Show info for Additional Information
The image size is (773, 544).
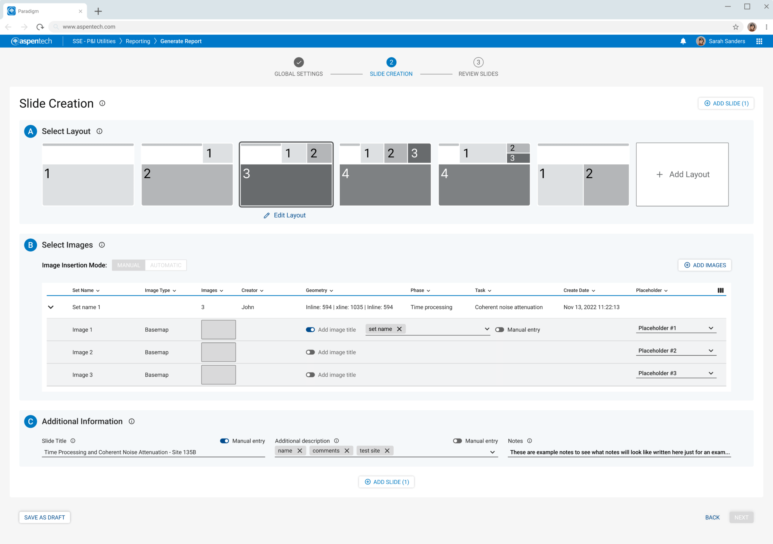131,421
